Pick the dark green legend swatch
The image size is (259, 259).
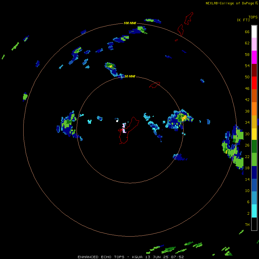254,146
